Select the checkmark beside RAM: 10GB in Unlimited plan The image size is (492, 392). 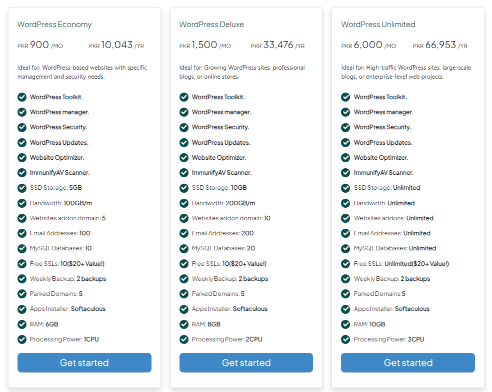point(345,324)
